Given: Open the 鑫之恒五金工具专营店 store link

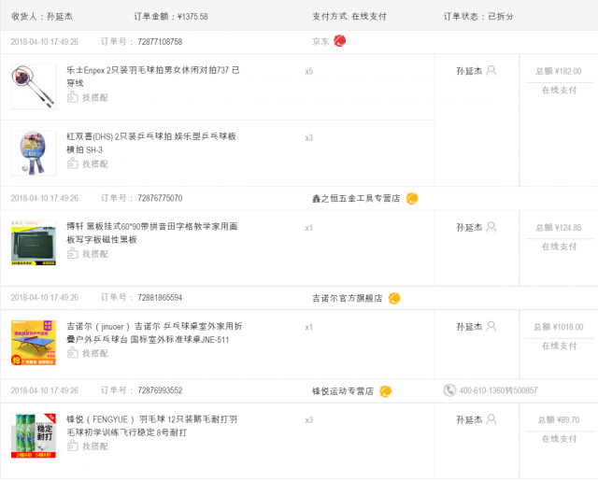Looking at the screenshot, I should (356, 198).
